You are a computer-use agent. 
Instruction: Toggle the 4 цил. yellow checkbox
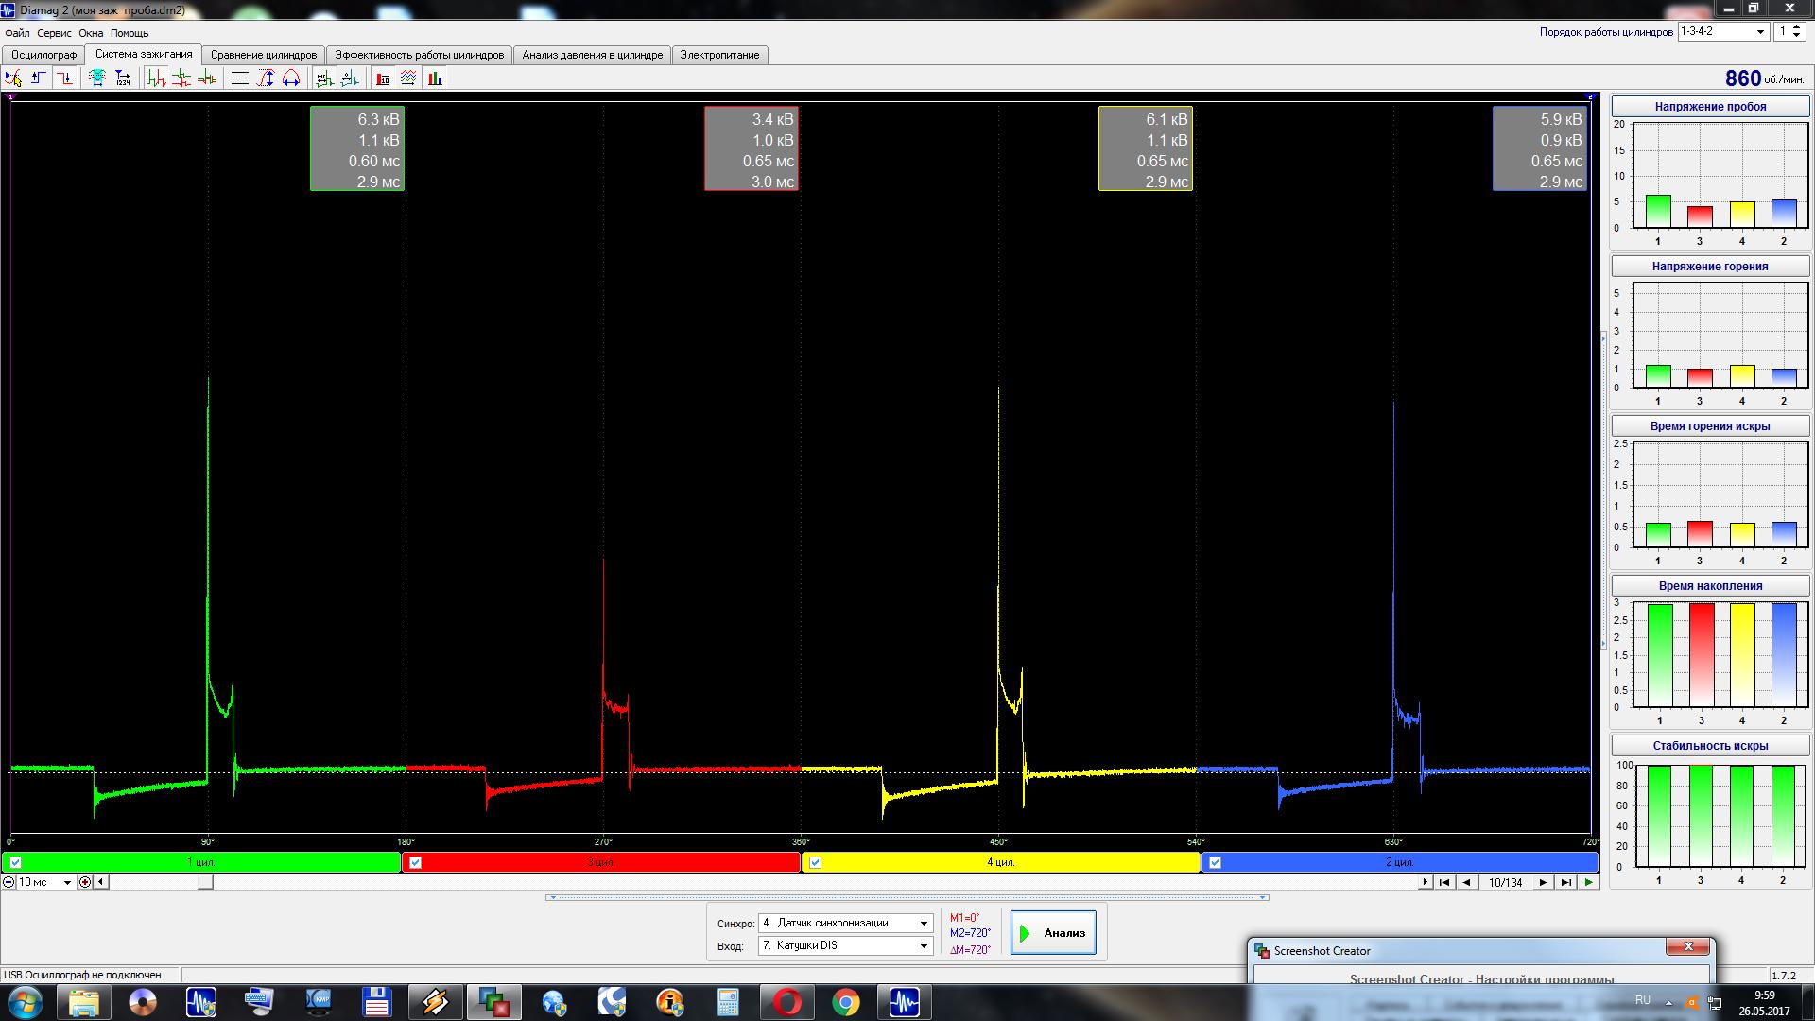(x=815, y=862)
